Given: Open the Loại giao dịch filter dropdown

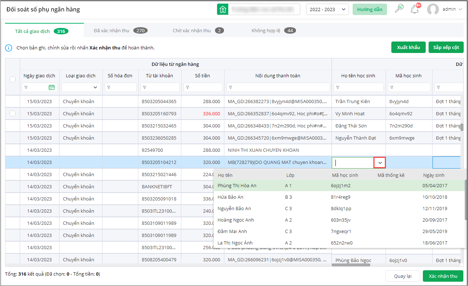Looking at the screenshot, I should (81, 87).
